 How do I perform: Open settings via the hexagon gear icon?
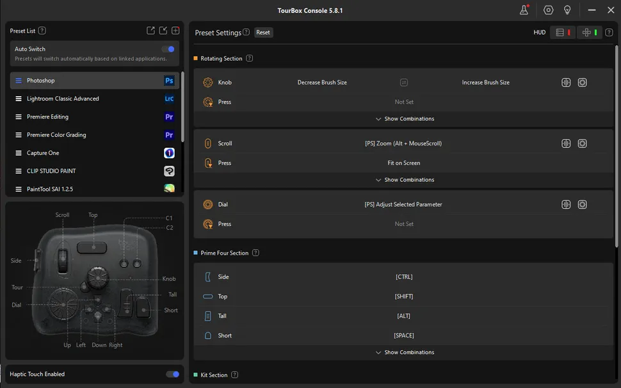(x=548, y=10)
